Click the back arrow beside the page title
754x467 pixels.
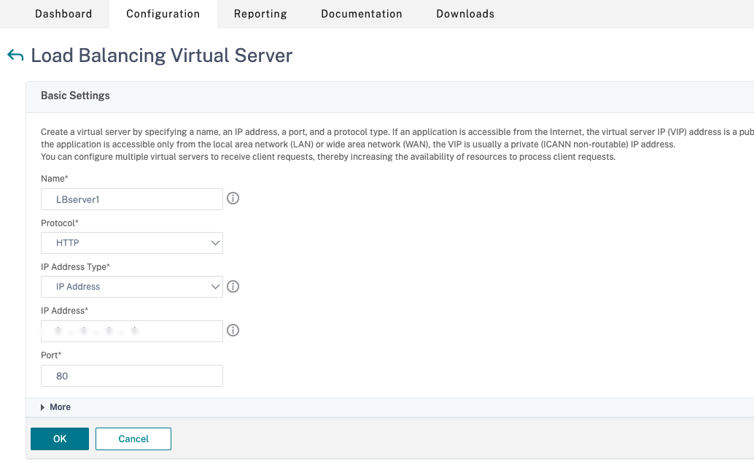click(x=13, y=55)
